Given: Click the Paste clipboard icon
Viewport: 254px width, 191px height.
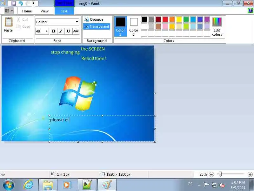Looking at the screenshot, I should pyautogui.click(x=9, y=22).
